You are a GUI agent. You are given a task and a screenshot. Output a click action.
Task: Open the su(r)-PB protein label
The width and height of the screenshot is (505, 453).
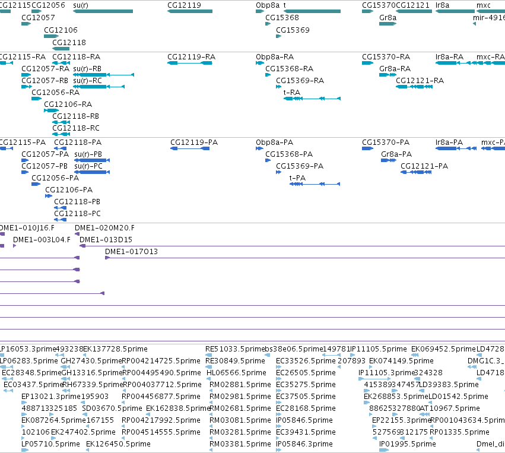(88, 154)
